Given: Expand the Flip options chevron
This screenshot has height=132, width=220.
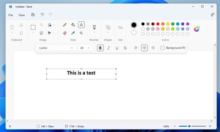Looking at the screenshot, I should (x=54, y=33).
